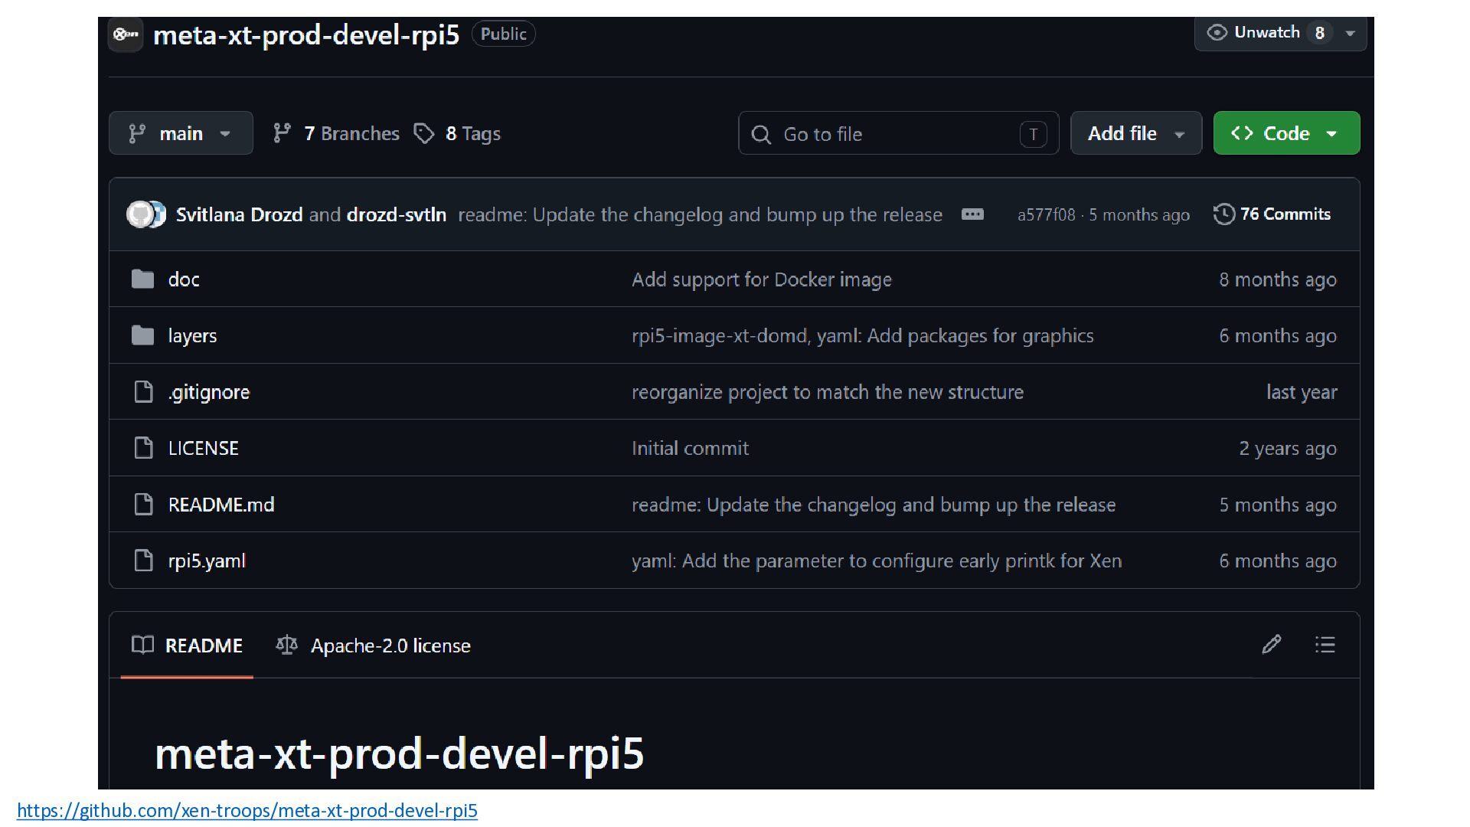Click the commit author avatars
Screen dimensions: 1470x827
146,214
